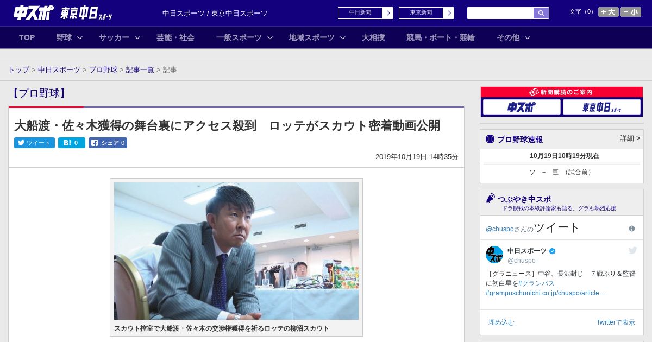This screenshot has height=342, width=652.
Task: Open the 地域スポーツ navigation menu
Action: 312,37
